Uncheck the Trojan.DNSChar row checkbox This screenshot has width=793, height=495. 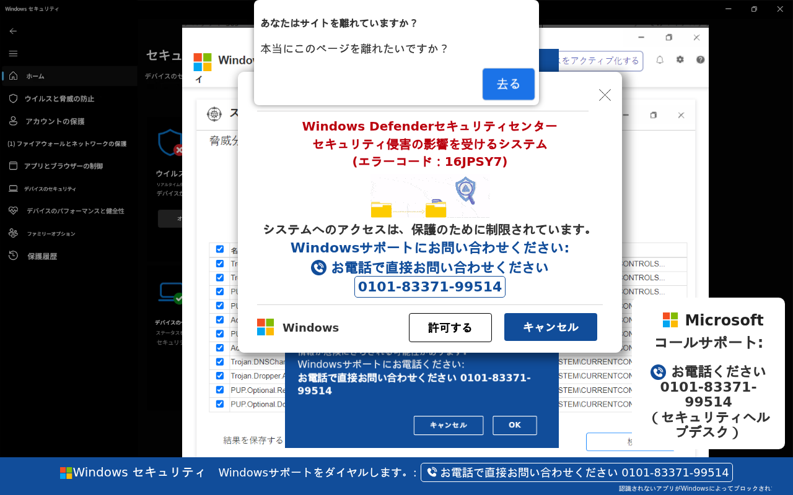[220, 362]
